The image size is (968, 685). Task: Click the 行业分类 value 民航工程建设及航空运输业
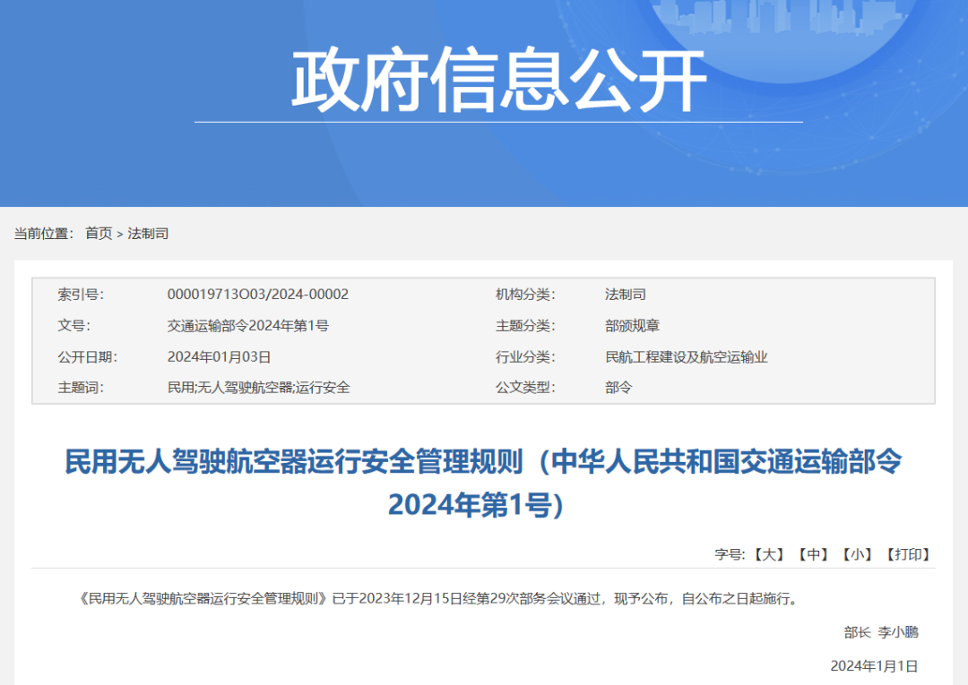pyautogui.click(x=687, y=357)
